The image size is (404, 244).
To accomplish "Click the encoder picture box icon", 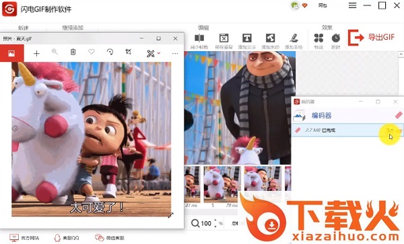I will tap(299, 116).
